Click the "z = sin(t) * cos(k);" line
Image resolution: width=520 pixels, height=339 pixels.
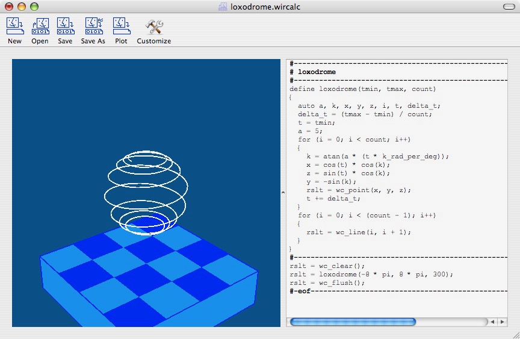click(x=348, y=173)
